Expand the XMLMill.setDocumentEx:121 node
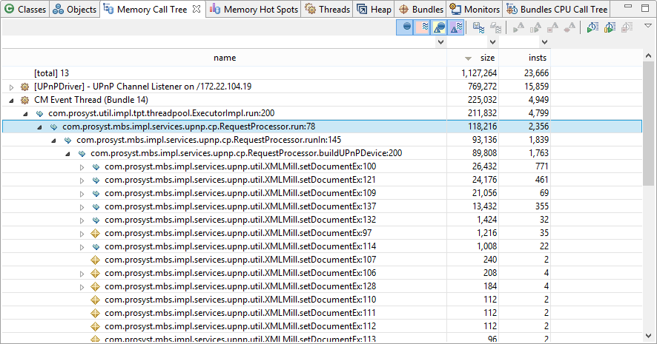 (82, 180)
